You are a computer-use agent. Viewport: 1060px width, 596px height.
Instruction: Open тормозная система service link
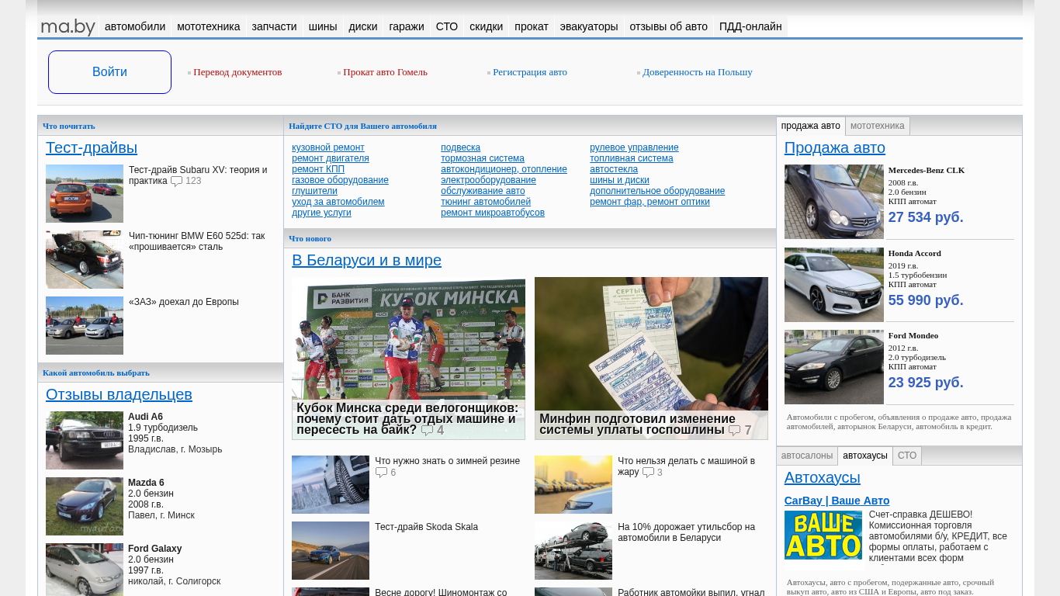pos(483,158)
